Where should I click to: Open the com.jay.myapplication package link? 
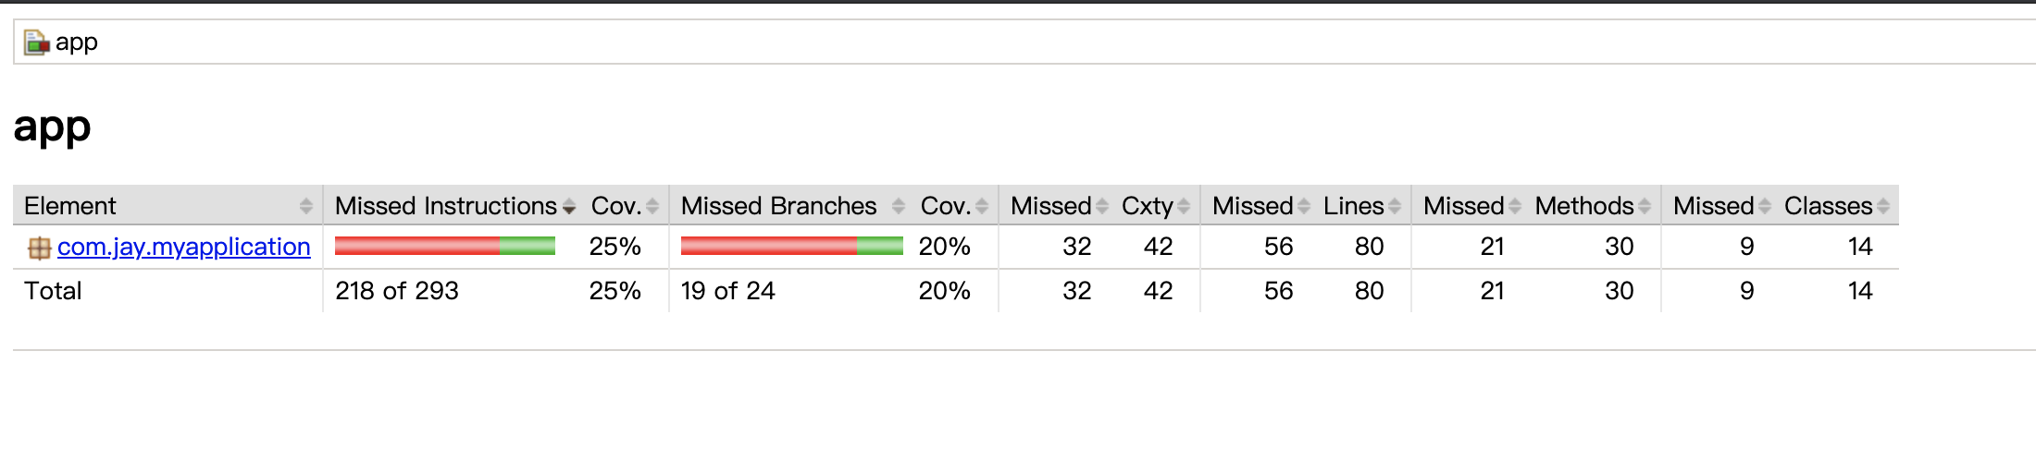pos(183,247)
